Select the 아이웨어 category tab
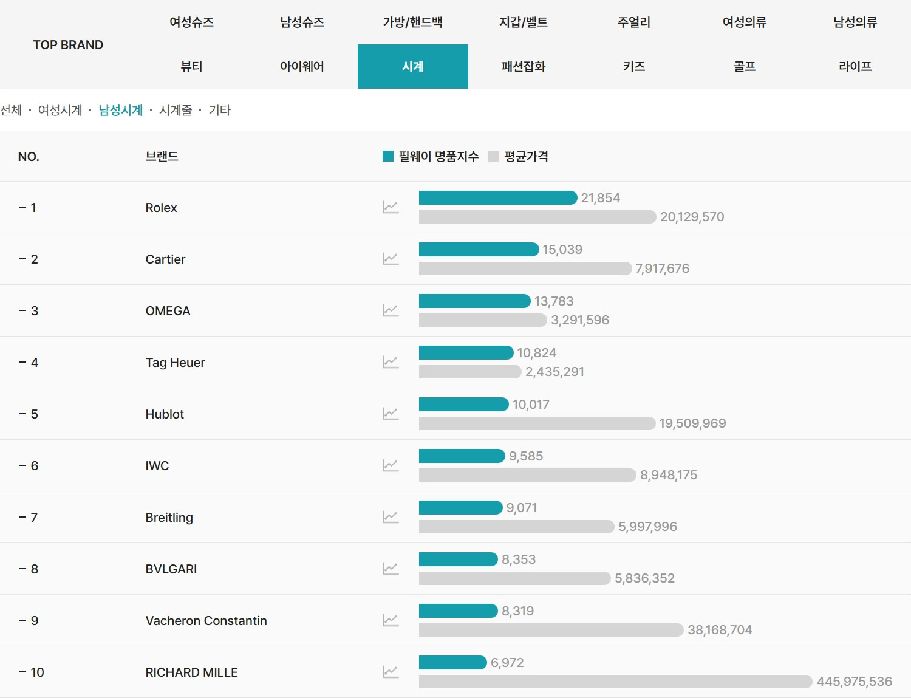The width and height of the screenshot is (911, 698). 302,67
